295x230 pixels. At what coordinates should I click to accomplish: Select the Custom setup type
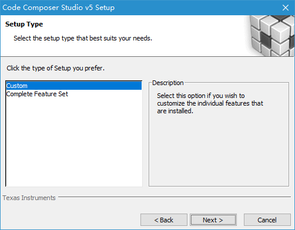click(x=74, y=86)
